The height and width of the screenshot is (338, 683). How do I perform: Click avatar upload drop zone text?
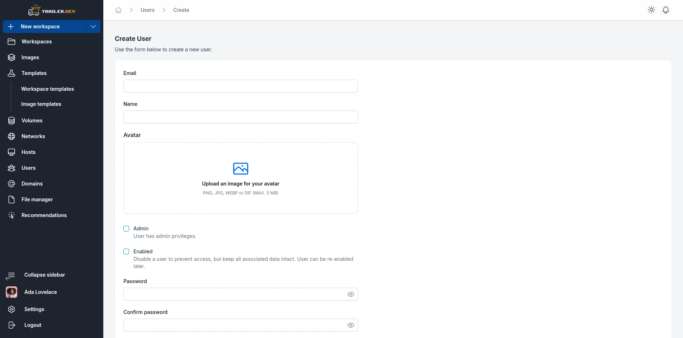(241, 184)
